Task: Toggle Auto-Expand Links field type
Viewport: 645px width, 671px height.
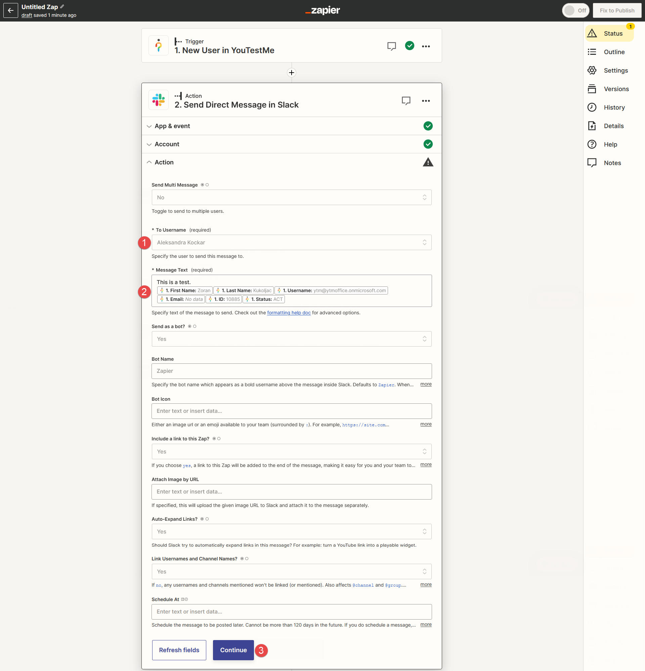Action: click(205, 519)
